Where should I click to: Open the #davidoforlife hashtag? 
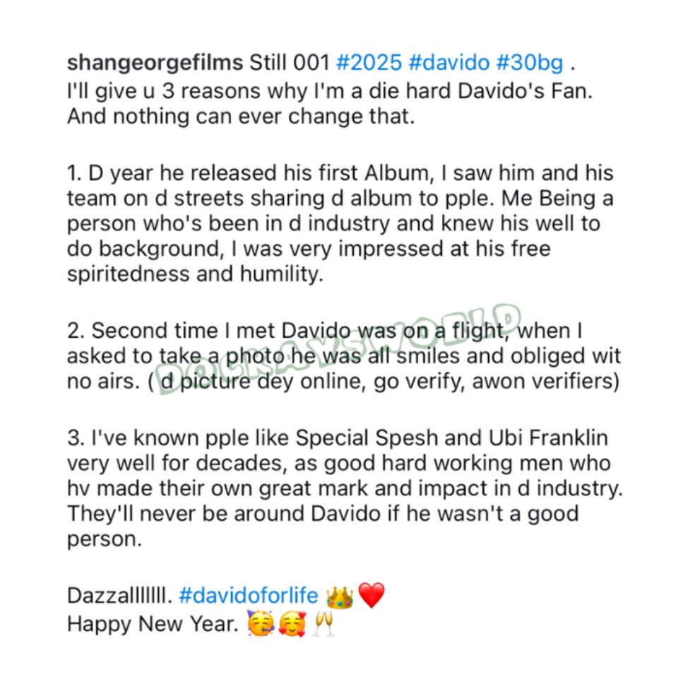coord(249,596)
